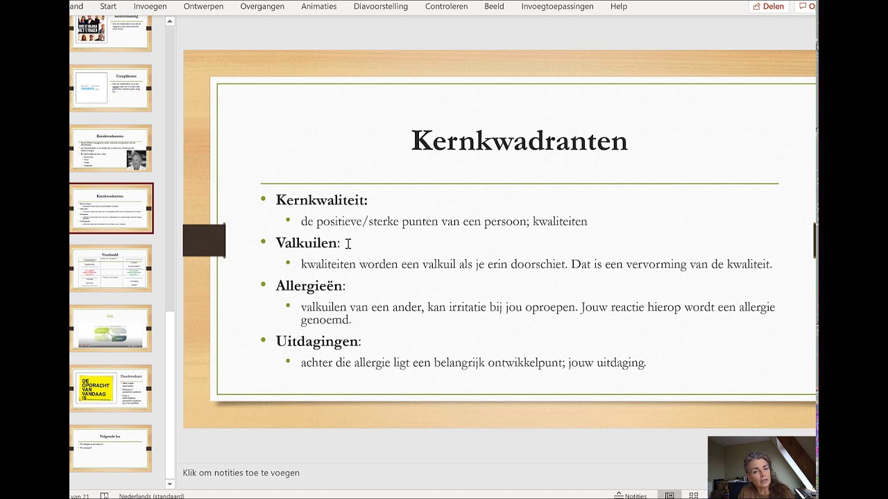Click the 'Allergieën:' bullet heading
888x499 pixels.
pyautogui.click(x=310, y=286)
